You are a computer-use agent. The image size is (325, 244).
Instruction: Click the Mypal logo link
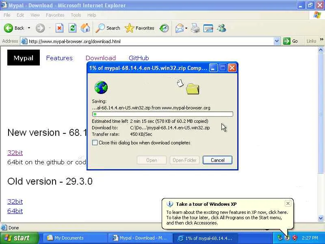click(x=24, y=58)
